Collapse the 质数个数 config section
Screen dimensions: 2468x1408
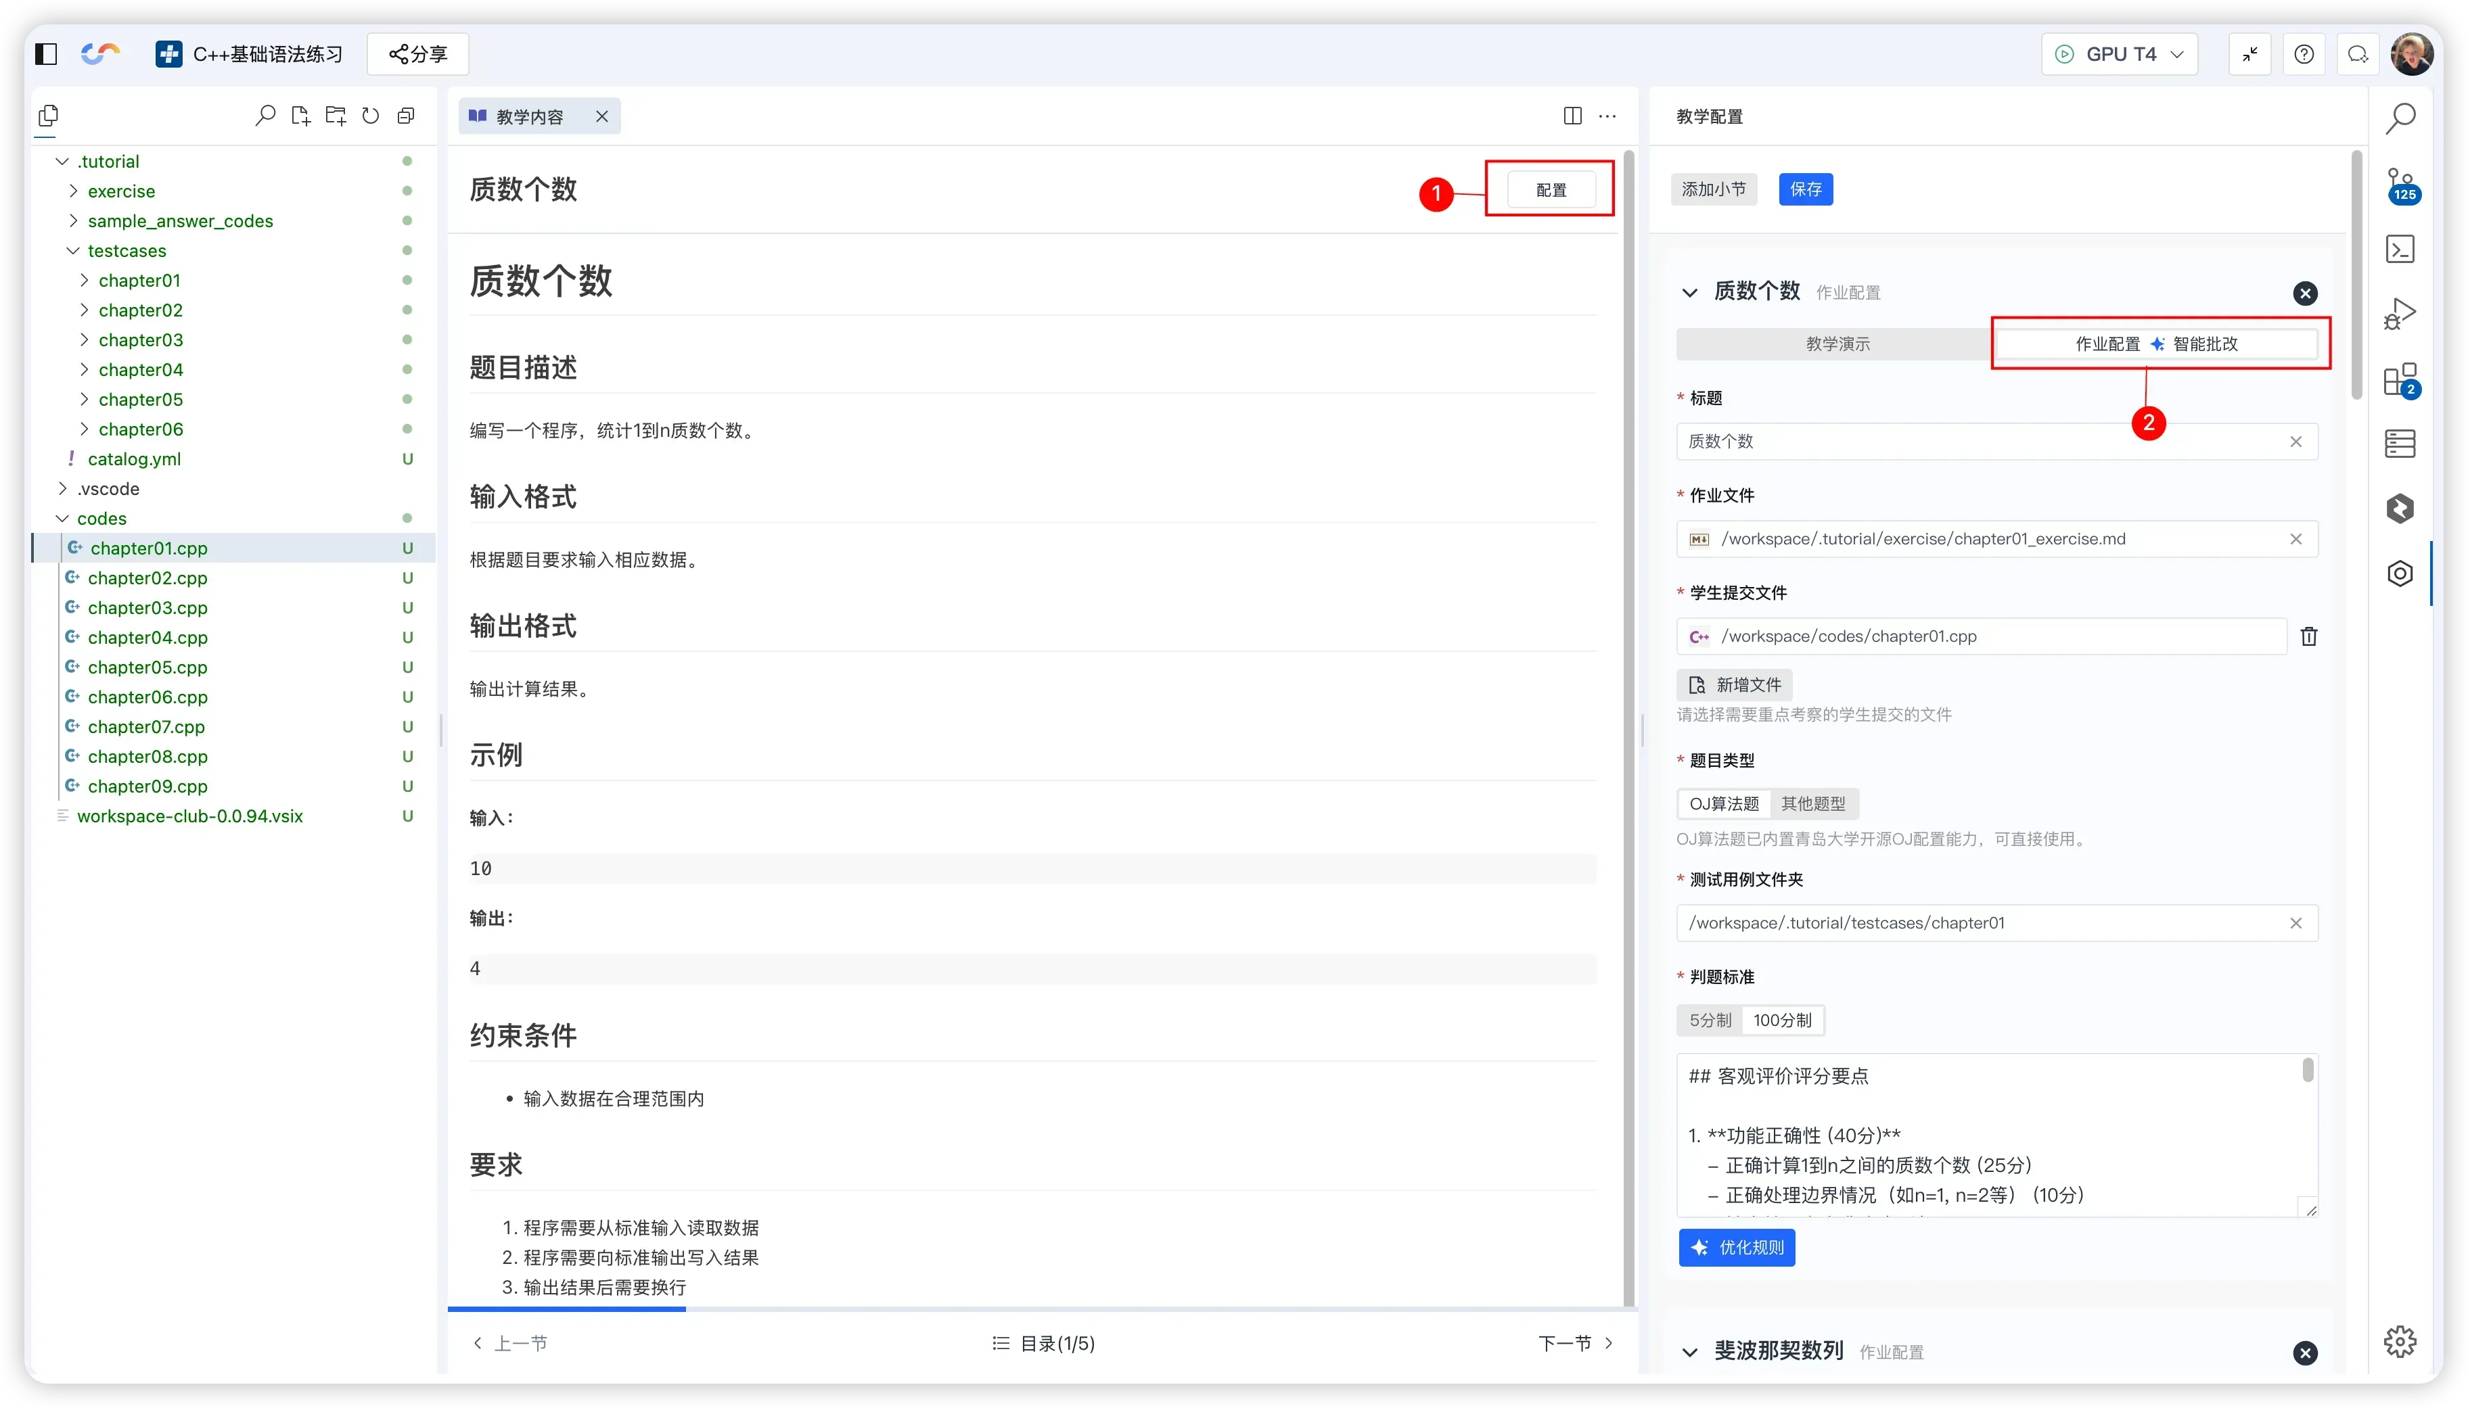(1689, 292)
